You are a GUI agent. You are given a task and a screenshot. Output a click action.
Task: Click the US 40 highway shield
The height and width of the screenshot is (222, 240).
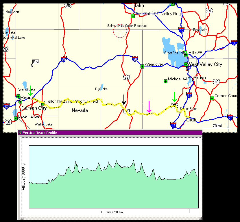pos(216,82)
